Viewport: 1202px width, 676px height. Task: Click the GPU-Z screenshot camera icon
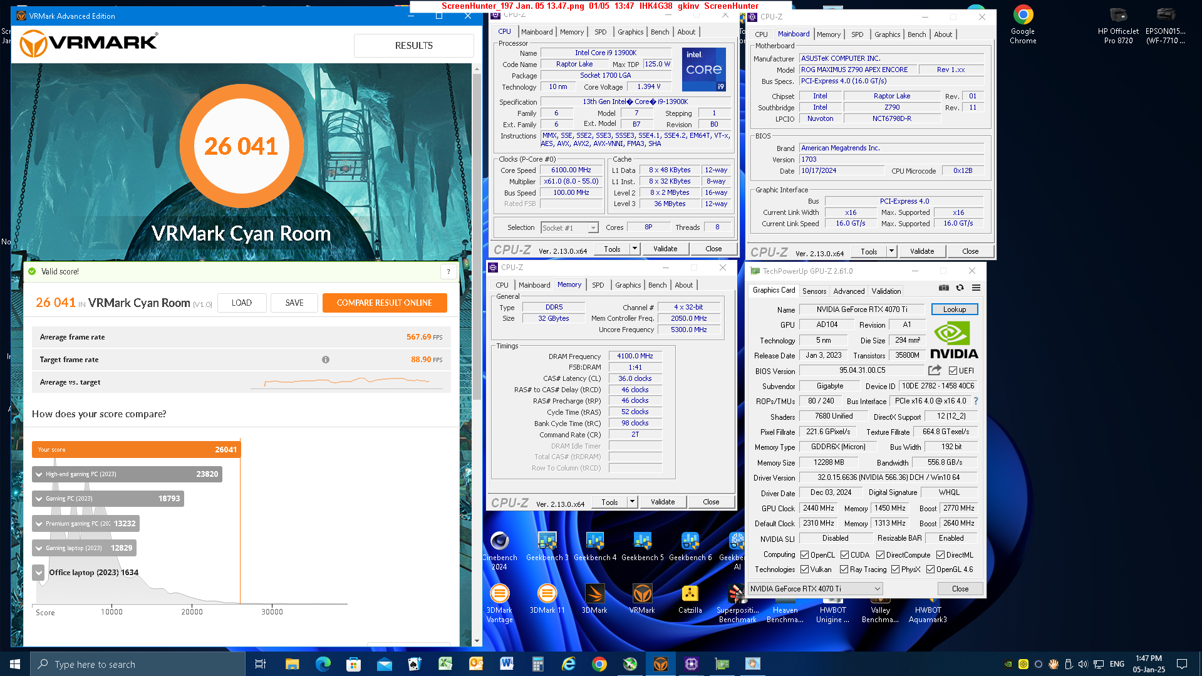pos(943,288)
